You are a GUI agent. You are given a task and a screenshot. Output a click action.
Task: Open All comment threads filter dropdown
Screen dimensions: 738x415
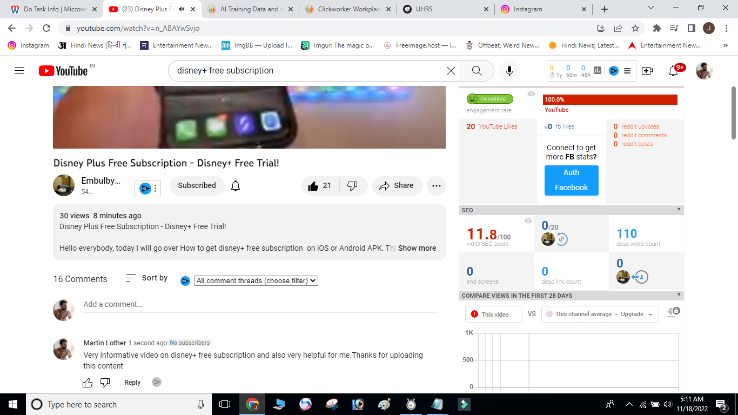click(x=256, y=281)
